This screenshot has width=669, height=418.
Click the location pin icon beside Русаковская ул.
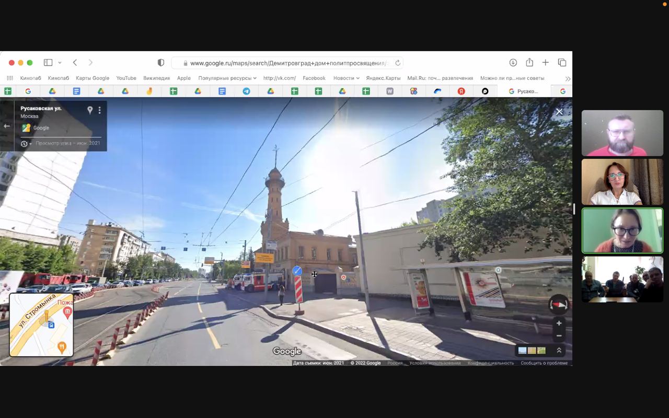tap(90, 110)
